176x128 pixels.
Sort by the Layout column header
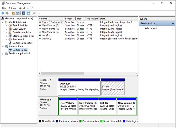(70, 19)
